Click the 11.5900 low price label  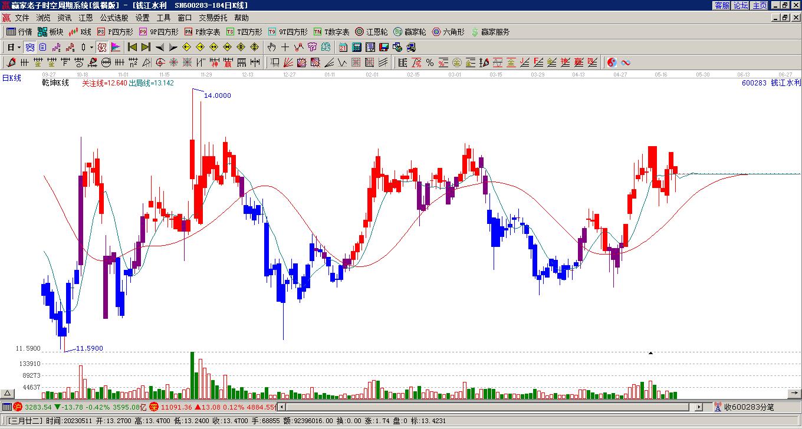90,348
